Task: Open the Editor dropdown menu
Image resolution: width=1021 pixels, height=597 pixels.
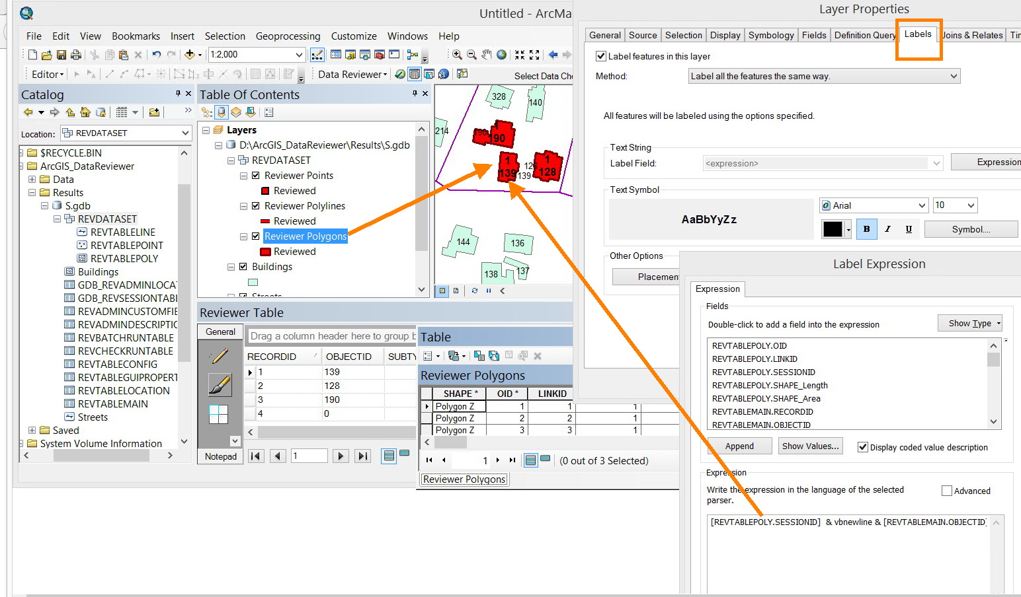Action: (48, 75)
